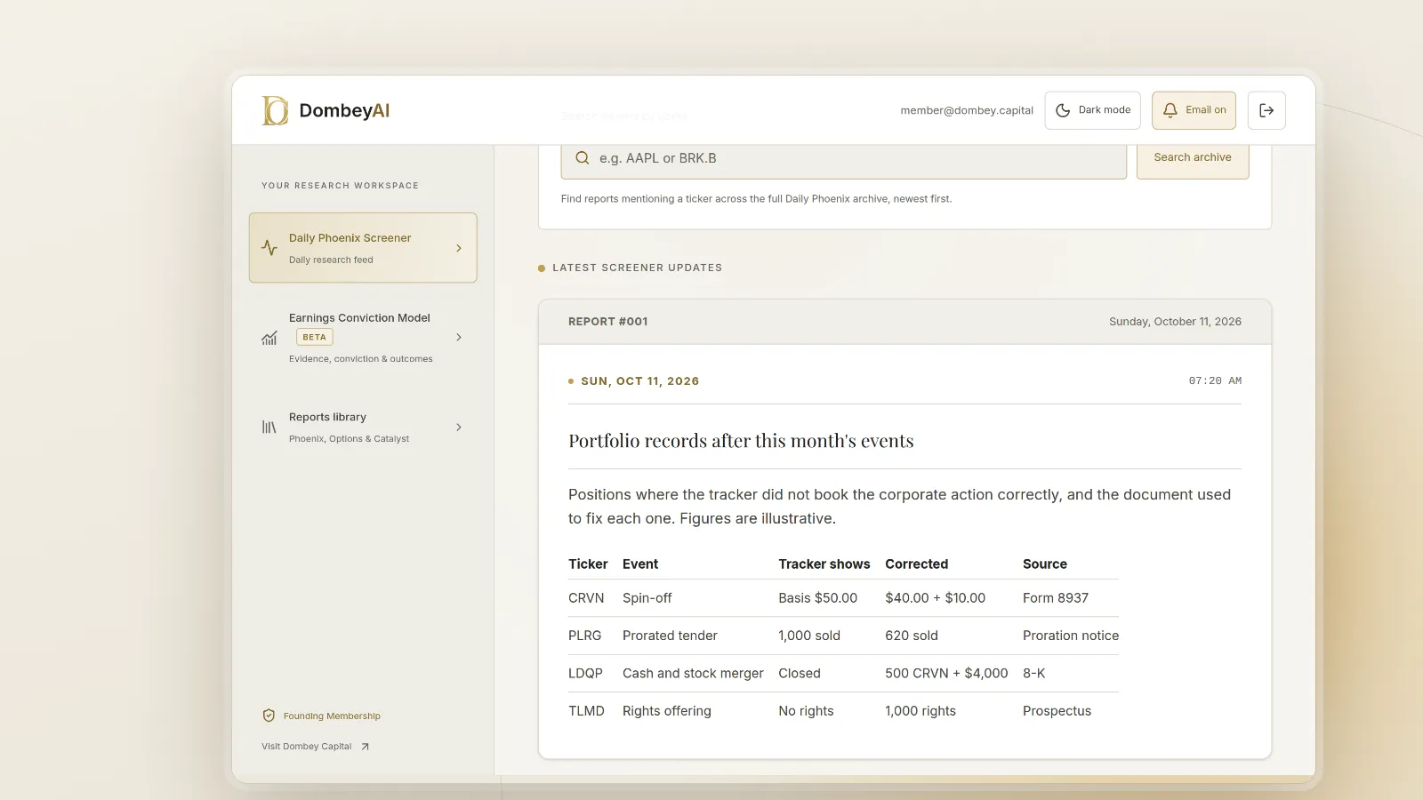Click the BETA badge
The width and height of the screenshot is (1423, 800).
(315, 338)
